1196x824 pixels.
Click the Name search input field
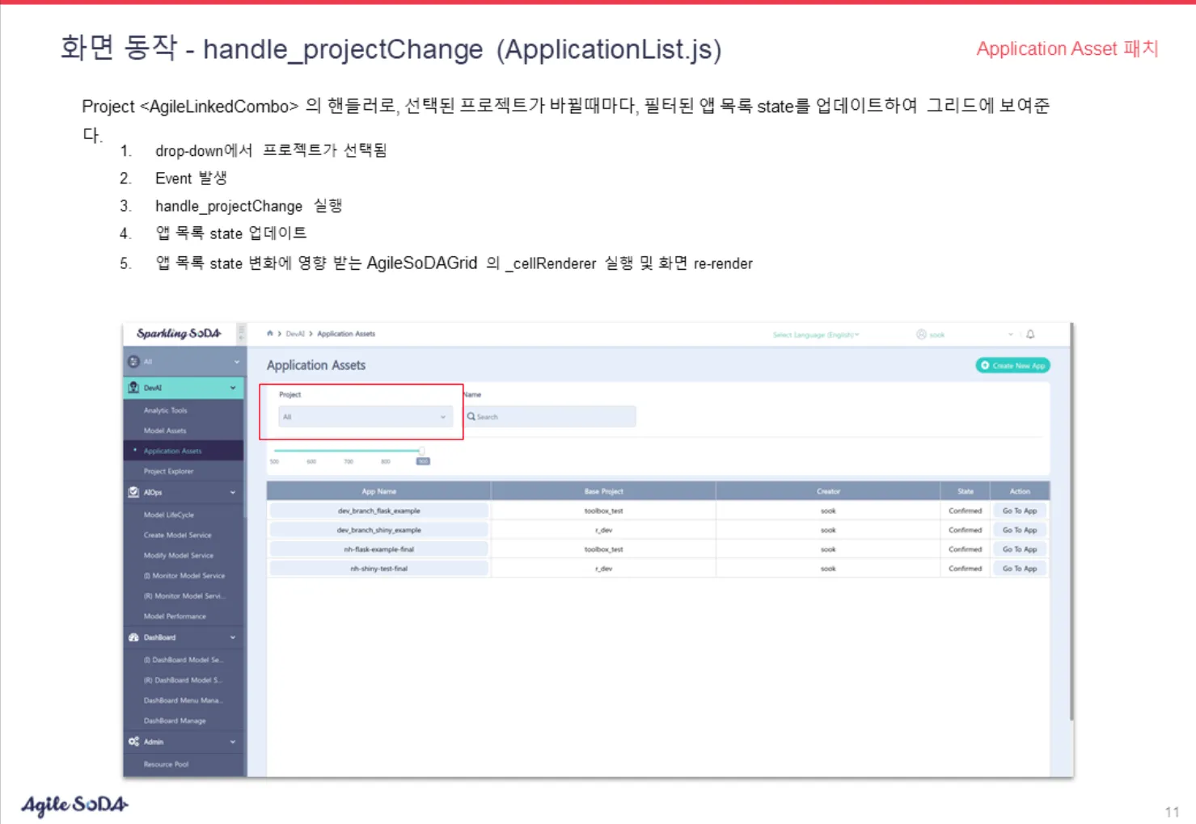click(x=550, y=417)
